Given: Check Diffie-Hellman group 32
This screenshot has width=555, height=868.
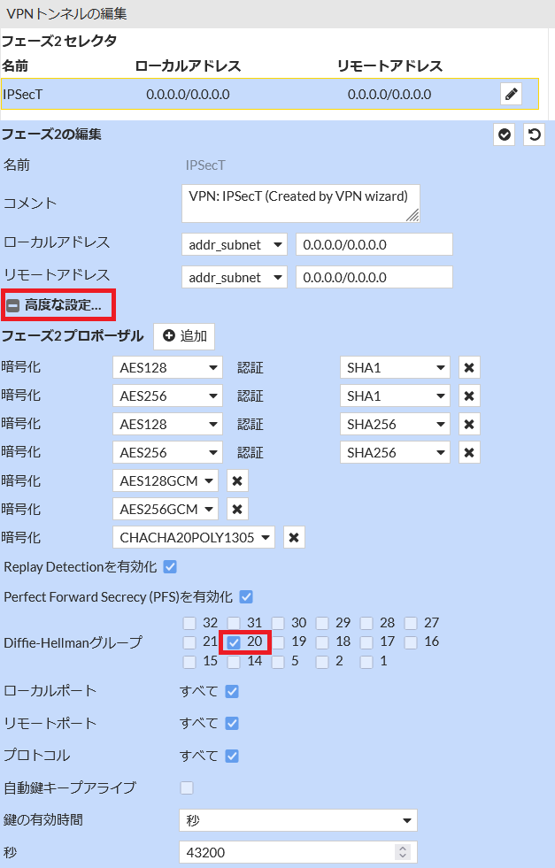Looking at the screenshot, I should [x=189, y=623].
